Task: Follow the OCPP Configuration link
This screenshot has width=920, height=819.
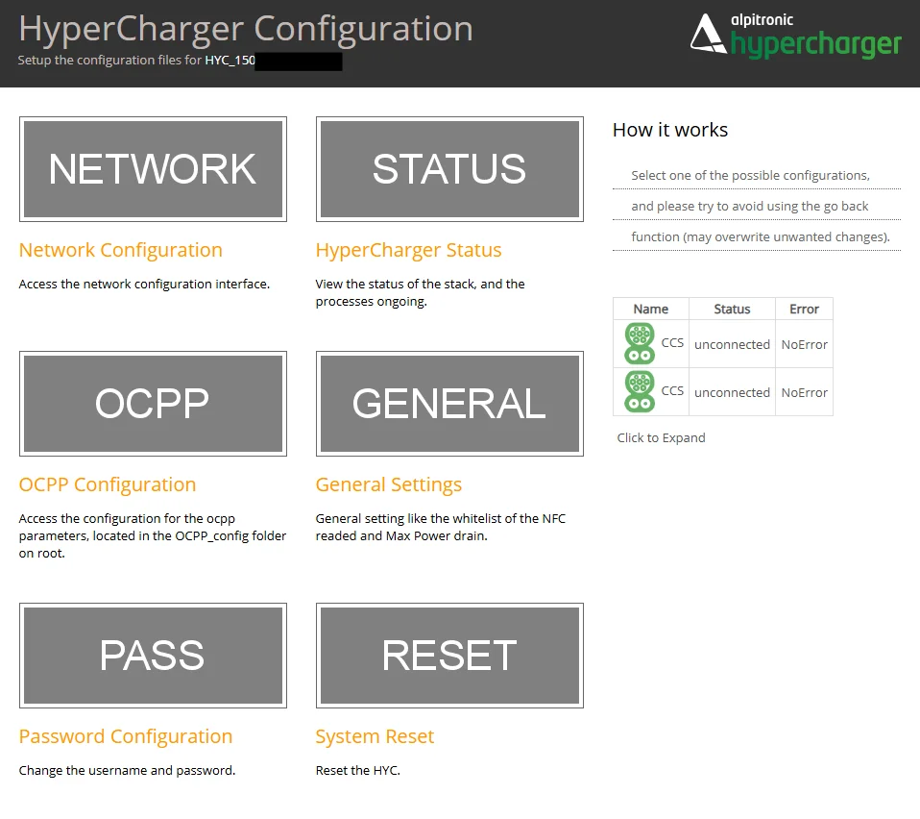Action: click(108, 484)
